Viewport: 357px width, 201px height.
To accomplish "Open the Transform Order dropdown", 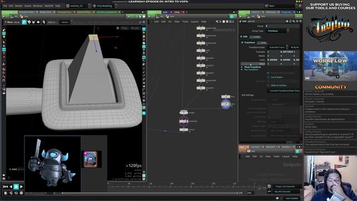I will tap(278, 47).
